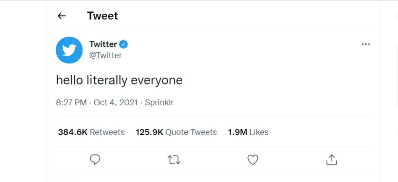View the list under the word Retweets

(107, 132)
